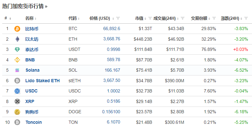
Task: Open the filter for 市值 column
Action: pyautogui.click(x=150, y=18)
